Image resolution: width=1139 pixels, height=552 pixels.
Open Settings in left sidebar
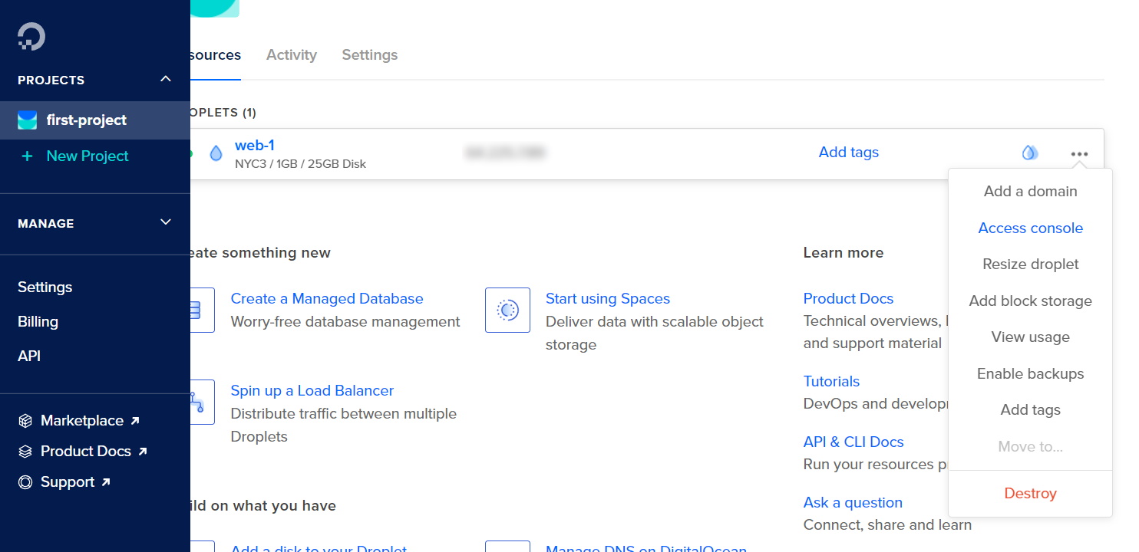tap(45, 287)
